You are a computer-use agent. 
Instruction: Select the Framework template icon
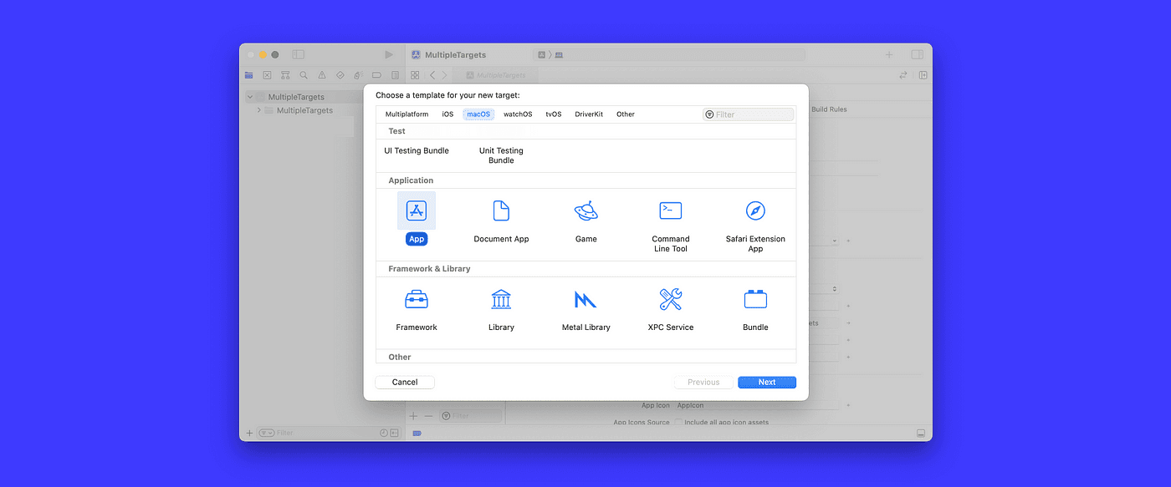pyautogui.click(x=417, y=299)
